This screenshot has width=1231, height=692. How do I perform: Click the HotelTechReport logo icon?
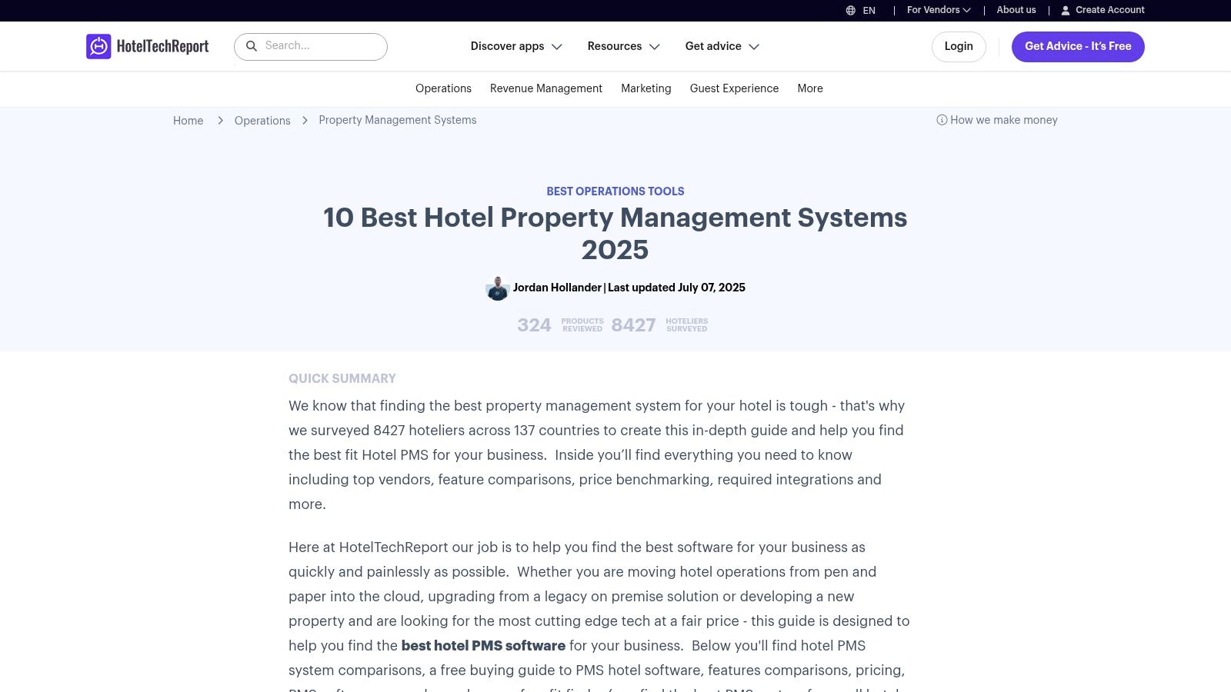tap(98, 47)
